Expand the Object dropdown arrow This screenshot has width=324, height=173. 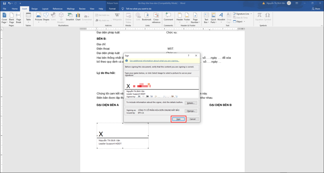(244, 22)
